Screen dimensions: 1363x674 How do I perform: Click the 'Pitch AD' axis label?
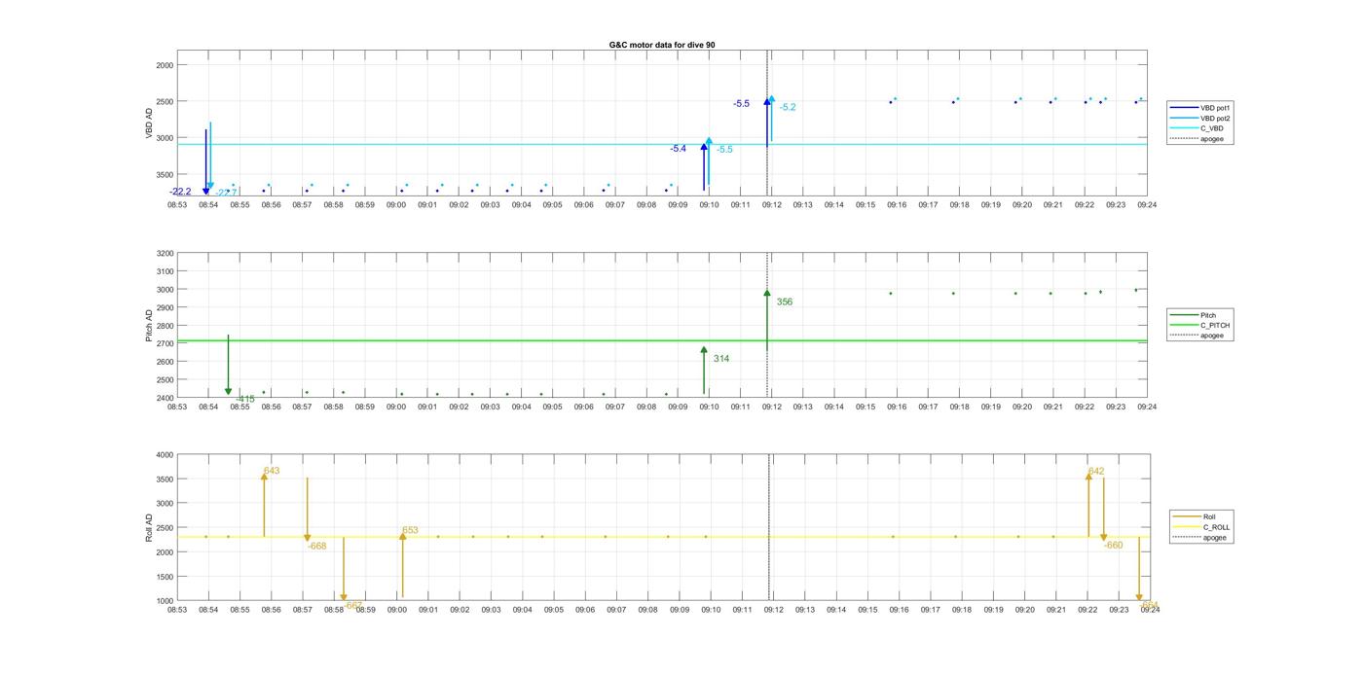tap(150, 326)
